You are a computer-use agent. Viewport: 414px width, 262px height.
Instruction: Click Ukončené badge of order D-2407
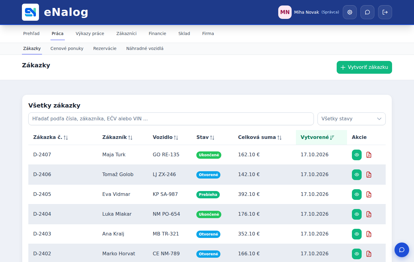coord(209,155)
